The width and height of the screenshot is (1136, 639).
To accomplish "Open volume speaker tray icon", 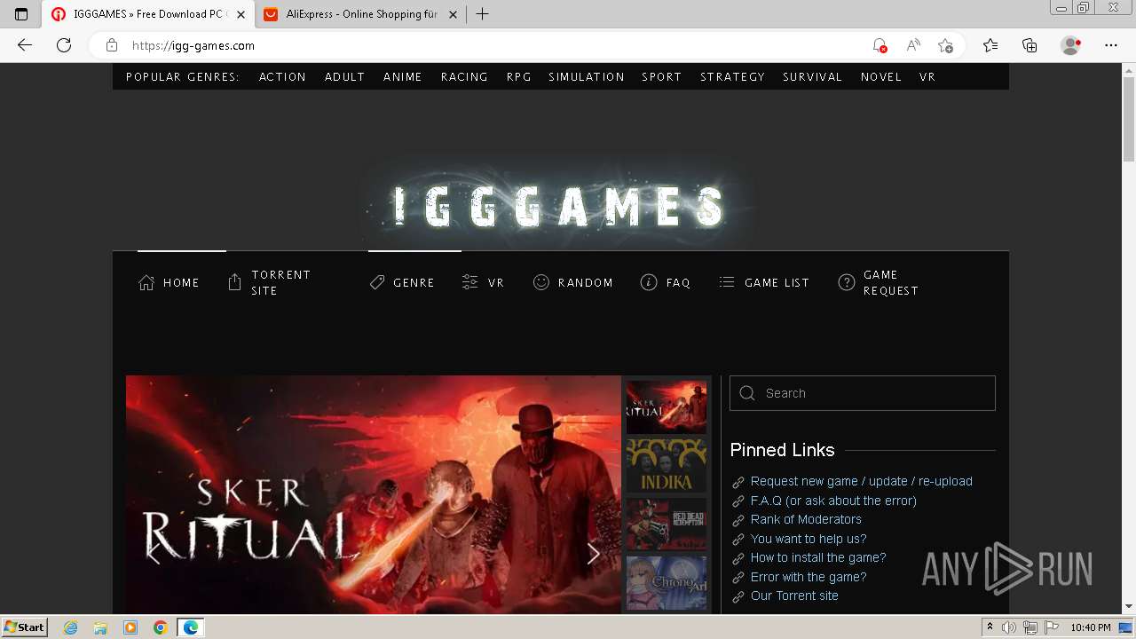I will tap(1009, 627).
